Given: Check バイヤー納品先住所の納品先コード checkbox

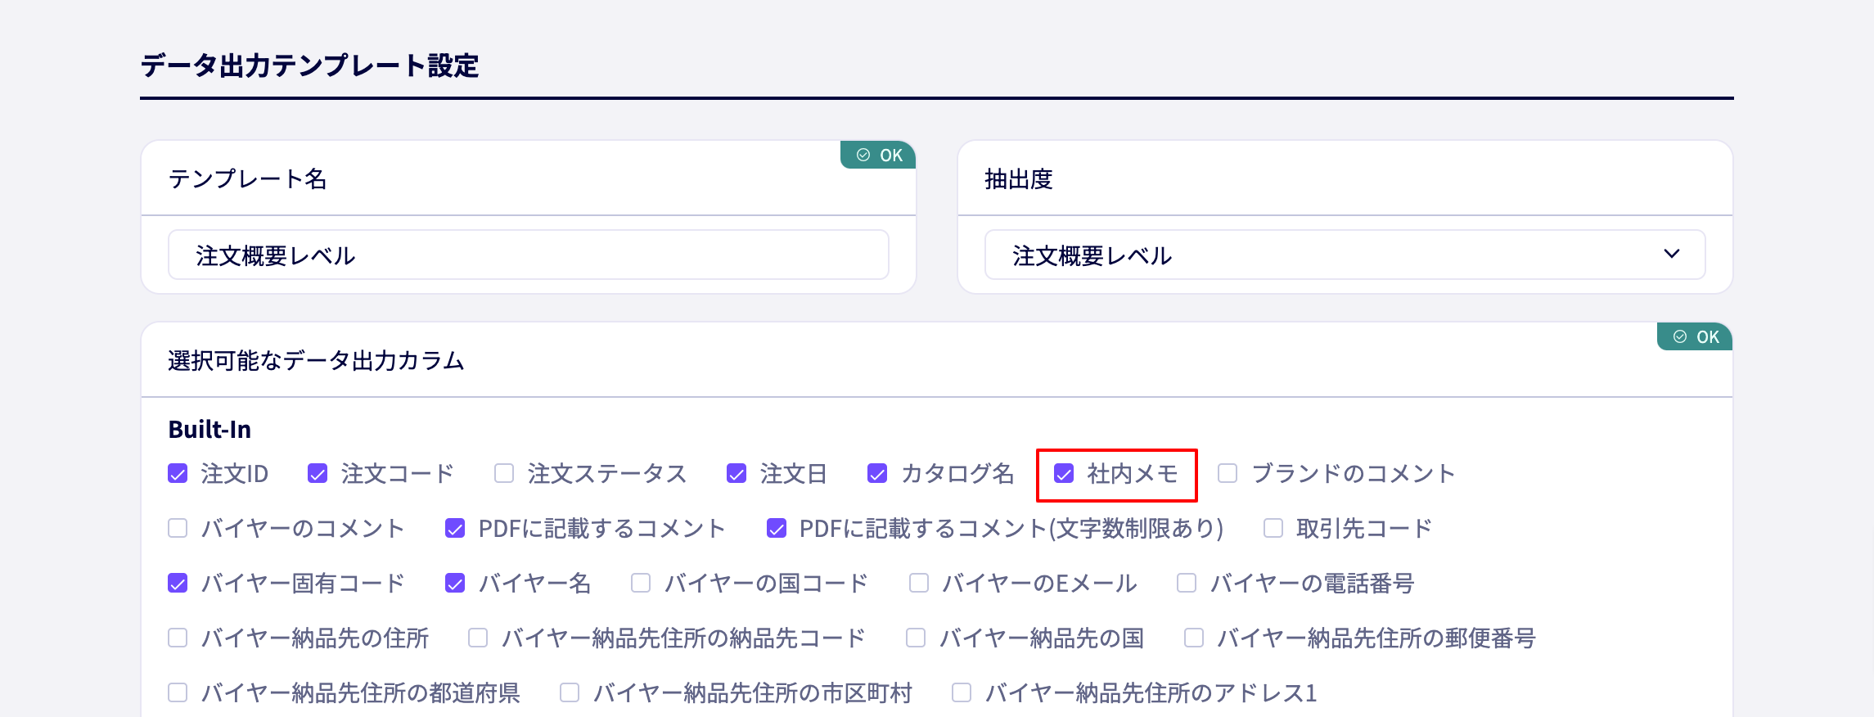Looking at the screenshot, I should coord(478,638).
